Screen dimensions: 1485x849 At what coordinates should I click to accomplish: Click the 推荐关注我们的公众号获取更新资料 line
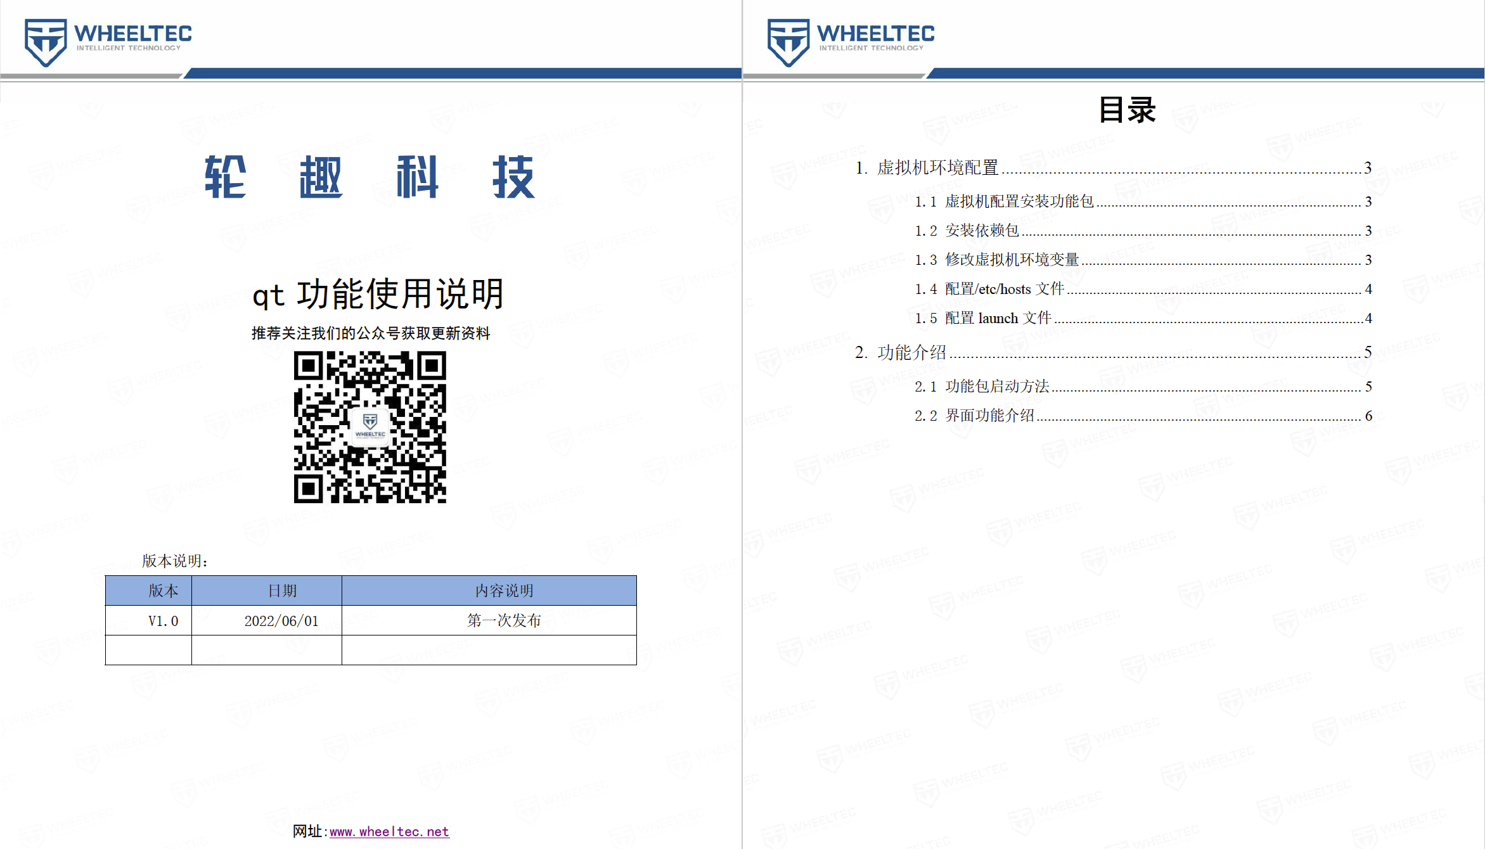point(371,333)
